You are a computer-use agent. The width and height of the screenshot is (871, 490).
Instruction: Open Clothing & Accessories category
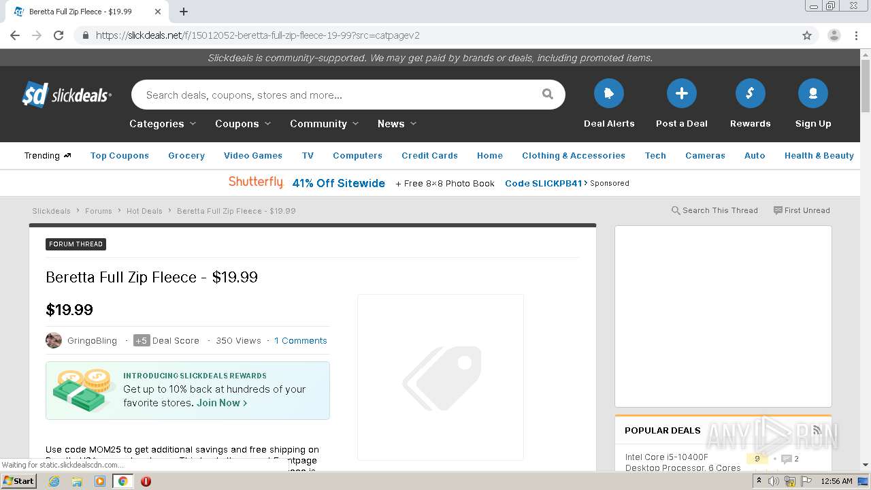coord(574,156)
